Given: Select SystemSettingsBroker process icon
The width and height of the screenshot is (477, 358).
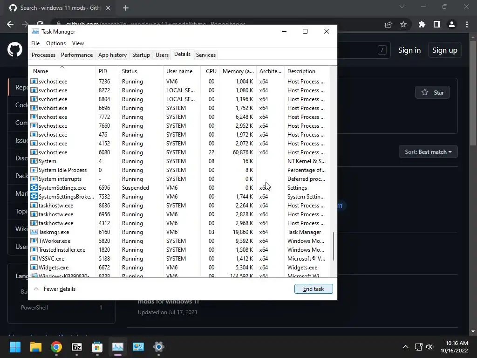Looking at the screenshot, I should tap(34, 197).
